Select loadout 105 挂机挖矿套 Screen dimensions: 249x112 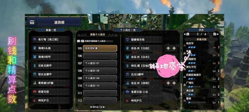click(x=100, y=48)
